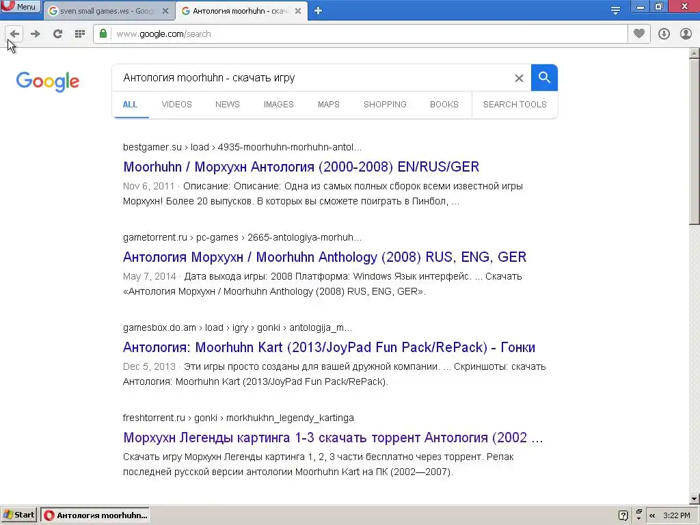Click the green padlock security icon

(x=103, y=33)
